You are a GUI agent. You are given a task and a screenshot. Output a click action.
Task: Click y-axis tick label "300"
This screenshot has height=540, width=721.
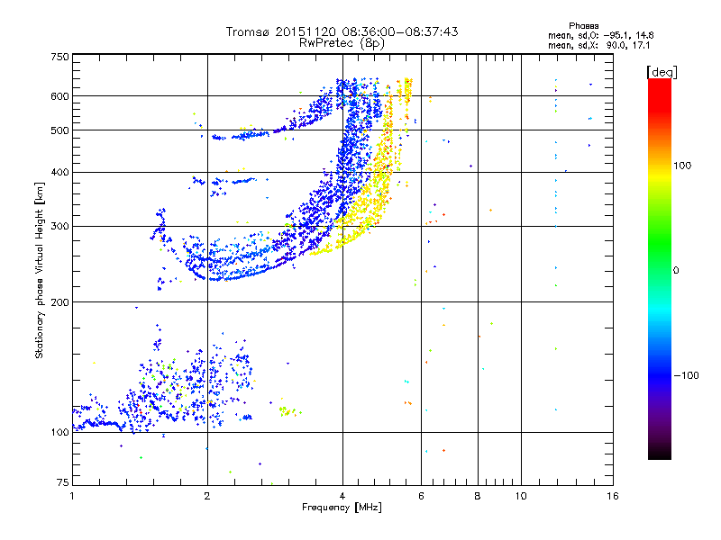(x=59, y=227)
